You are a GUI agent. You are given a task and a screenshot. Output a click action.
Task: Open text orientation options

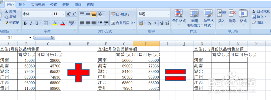tap(101, 14)
